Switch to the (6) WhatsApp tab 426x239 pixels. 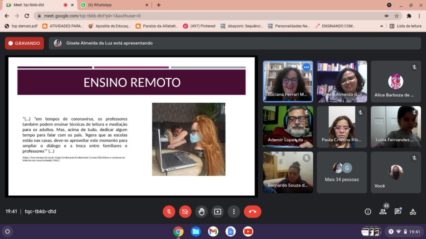114,5
